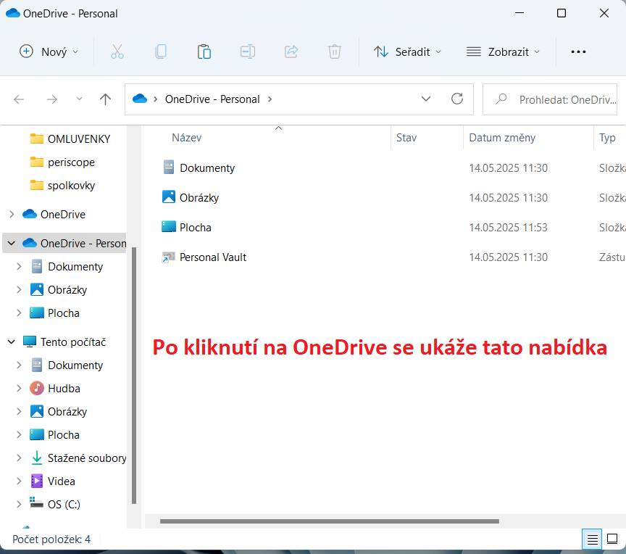Screen dimensions: 626x554
Task: Open the Seřadit sort dropdown
Action: 407,51
